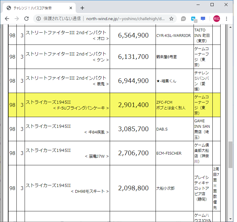237x222 pixels.
Task: Click player name 鶴来屋8号室
Action: 167,57
